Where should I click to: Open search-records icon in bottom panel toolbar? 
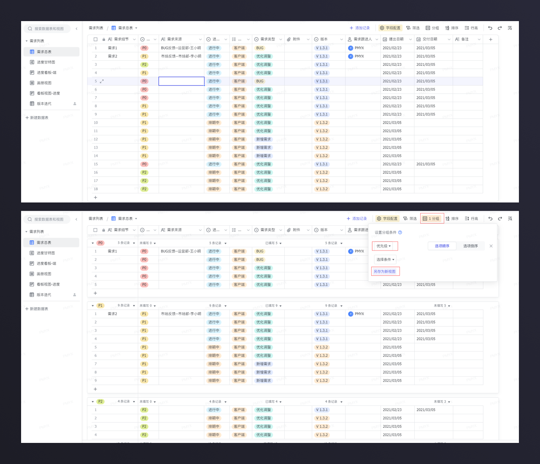tap(510, 219)
